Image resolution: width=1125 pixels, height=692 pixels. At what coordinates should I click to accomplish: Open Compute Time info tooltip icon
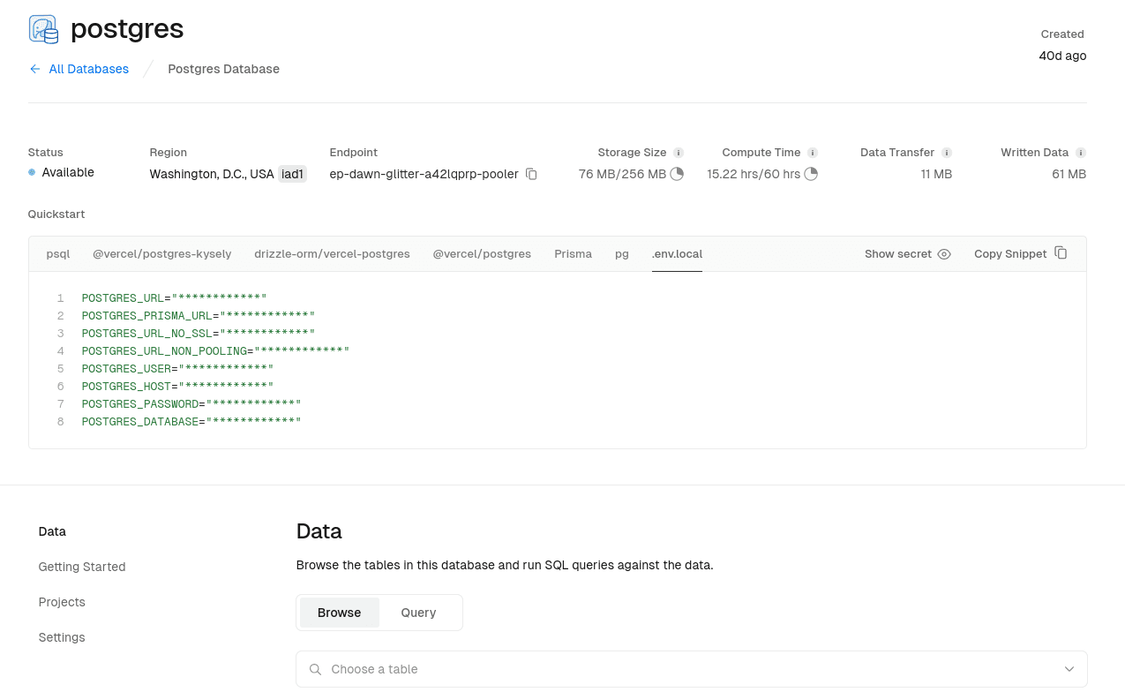[813, 153]
